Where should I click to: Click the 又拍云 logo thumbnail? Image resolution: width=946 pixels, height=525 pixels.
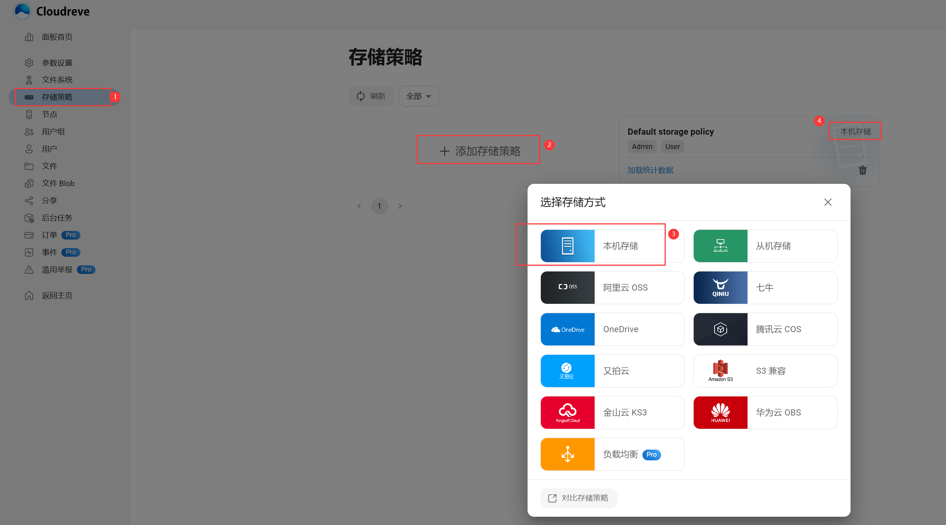pos(567,371)
